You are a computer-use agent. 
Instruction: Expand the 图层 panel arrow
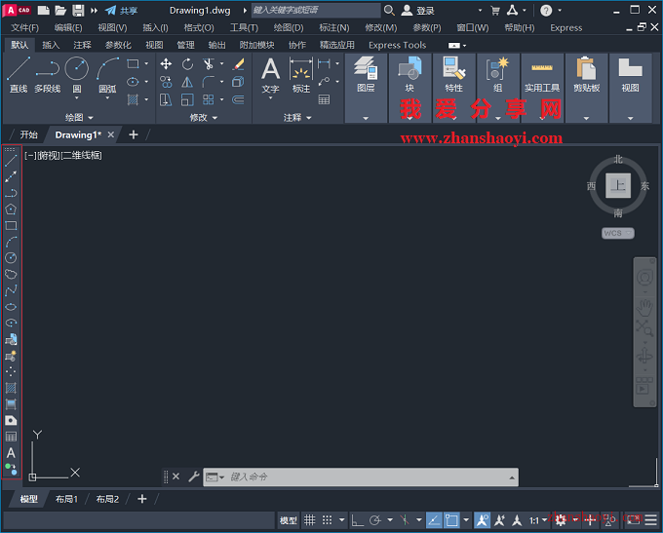pyautogui.click(x=366, y=118)
